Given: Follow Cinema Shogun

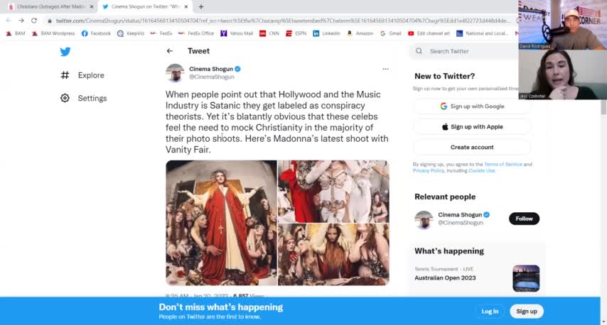Looking at the screenshot, I should point(524,219).
